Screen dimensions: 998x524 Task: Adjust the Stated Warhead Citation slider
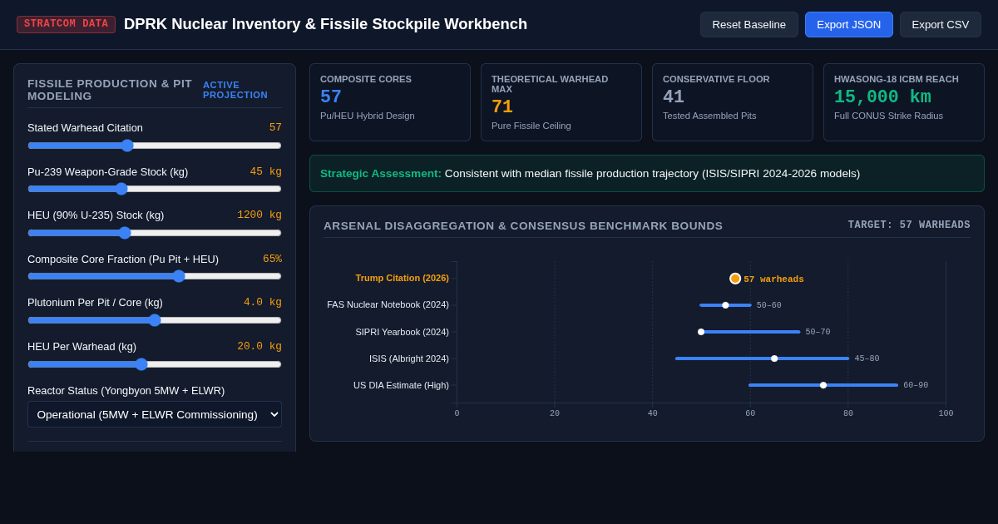coord(155,146)
